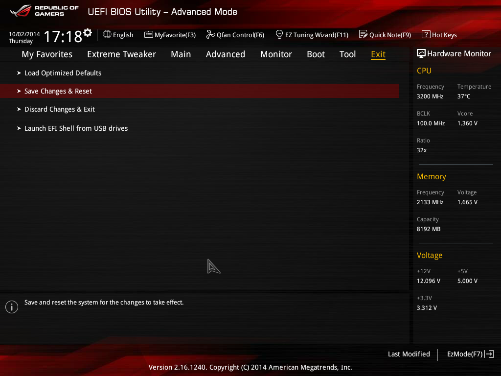Open Qfan Control fan icon

(x=210, y=34)
